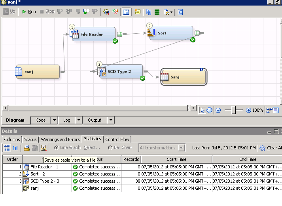This screenshot has width=282, height=206.
Task: Click the File Reader node icon
Action: click(x=75, y=34)
